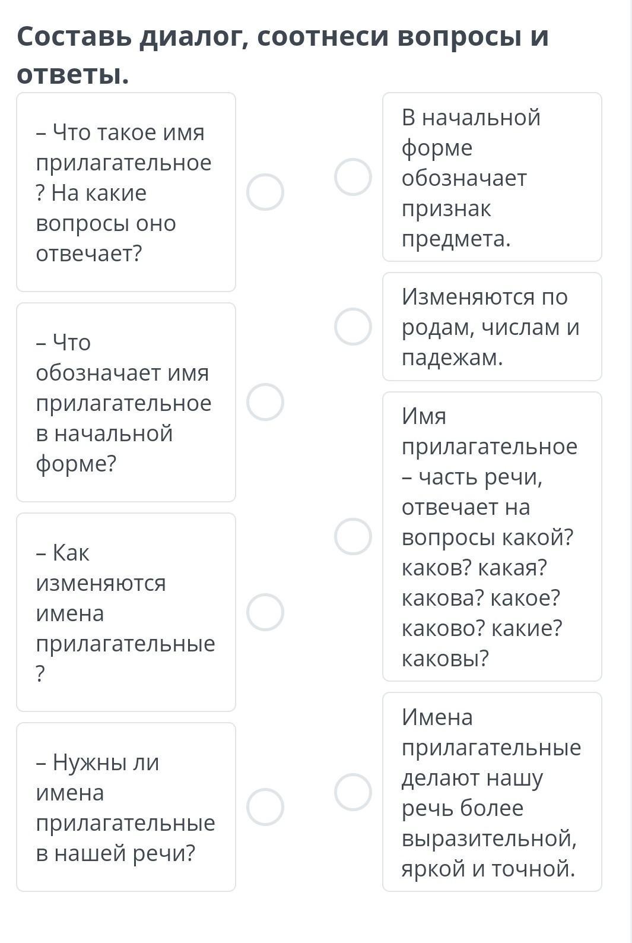Click the heading 'Составь диалог, соотнеси вопросы и ответы'
Image resolution: width=632 pixels, height=943 pixels.
pos(282,55)
